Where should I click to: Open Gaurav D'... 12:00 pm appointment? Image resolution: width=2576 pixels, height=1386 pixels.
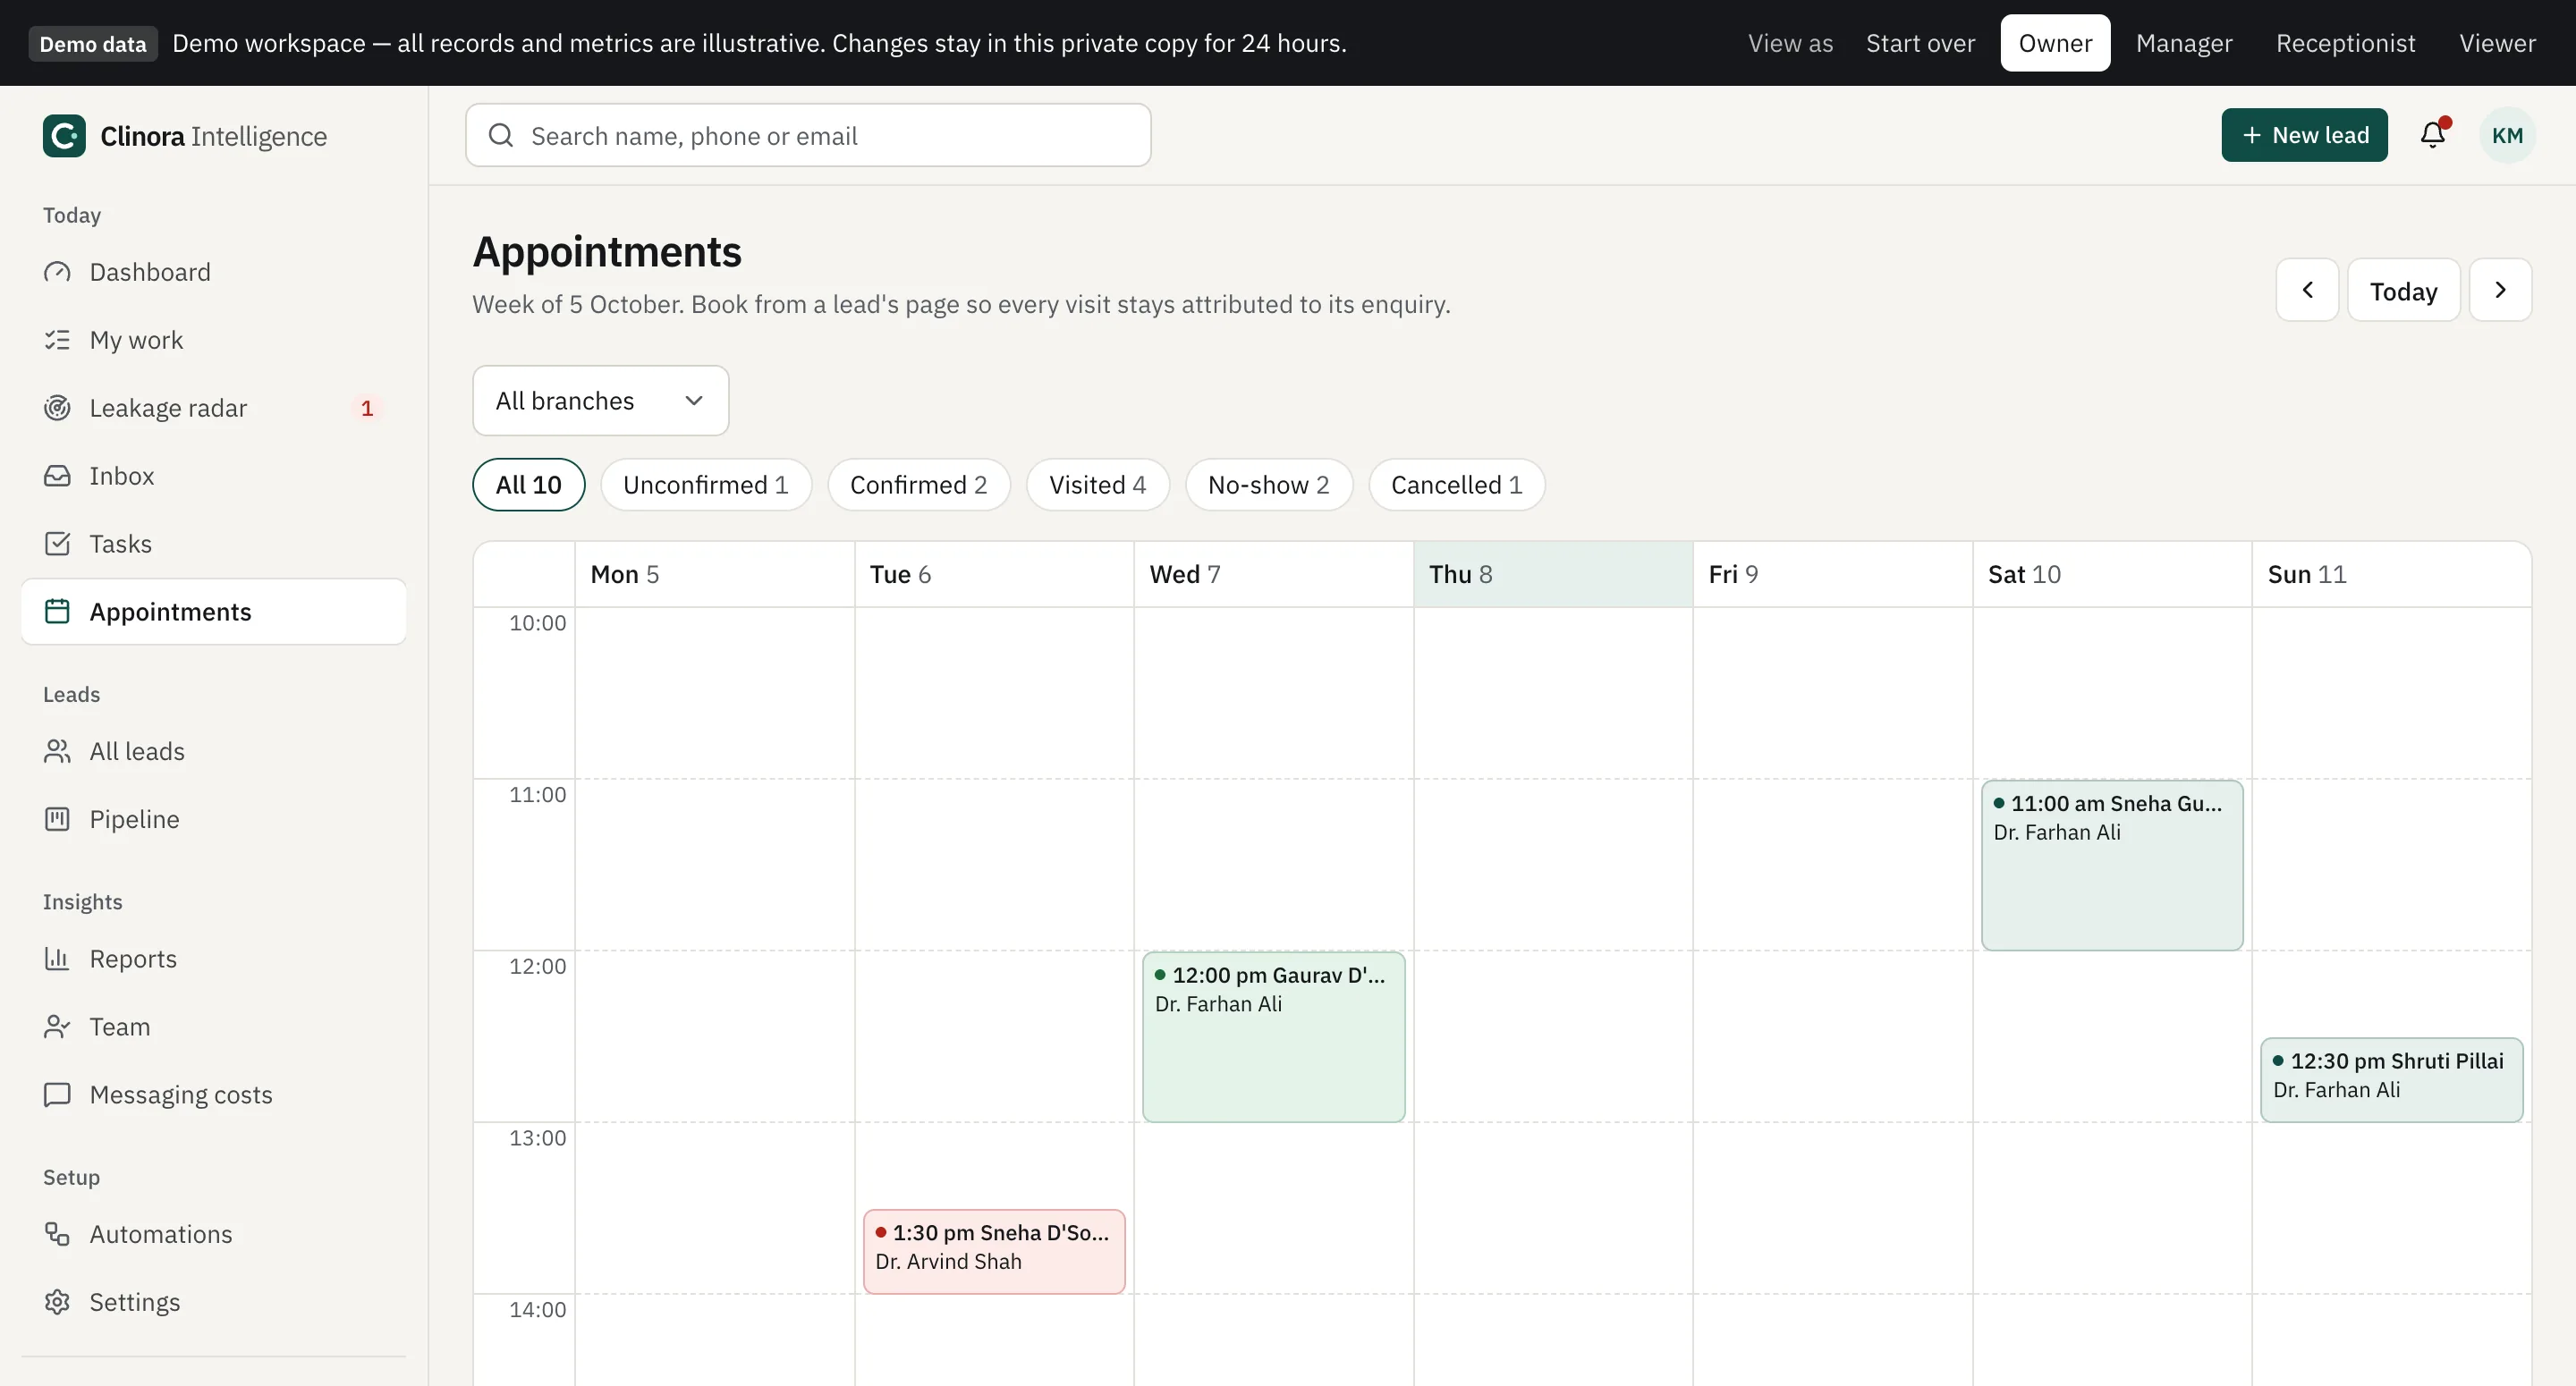(x=1273, y=1037)
